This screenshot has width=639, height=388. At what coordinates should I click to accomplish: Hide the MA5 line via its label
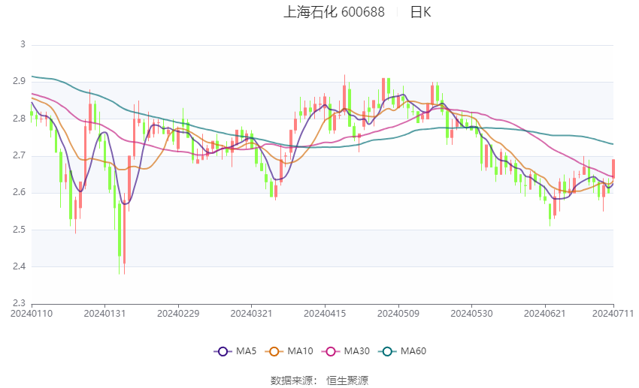246,351
